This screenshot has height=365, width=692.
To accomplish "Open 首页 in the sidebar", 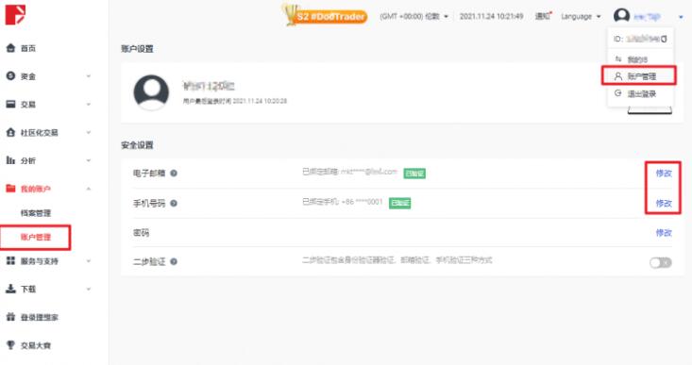I will point(28,48).
